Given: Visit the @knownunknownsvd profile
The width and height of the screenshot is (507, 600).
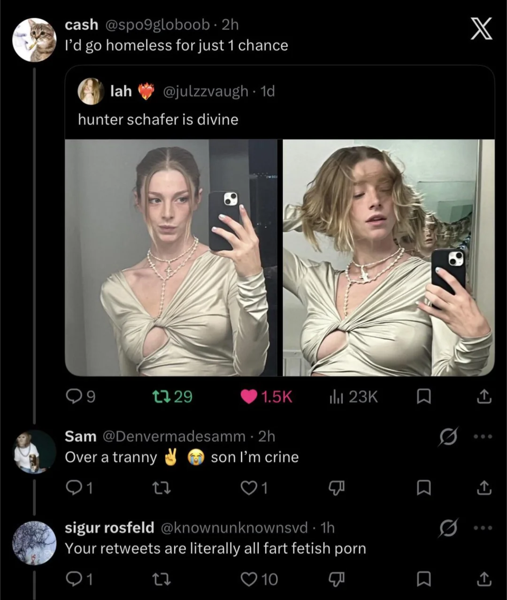Looking at the screenshot, I should click(234, 528).
